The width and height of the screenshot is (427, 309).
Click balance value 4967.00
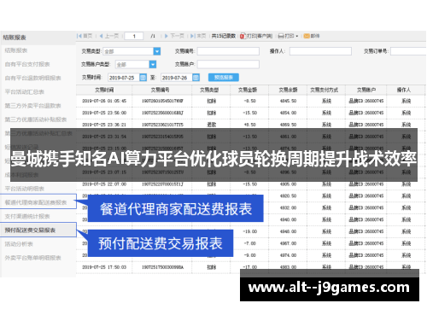pyautogui.click(x=288, y=243)
